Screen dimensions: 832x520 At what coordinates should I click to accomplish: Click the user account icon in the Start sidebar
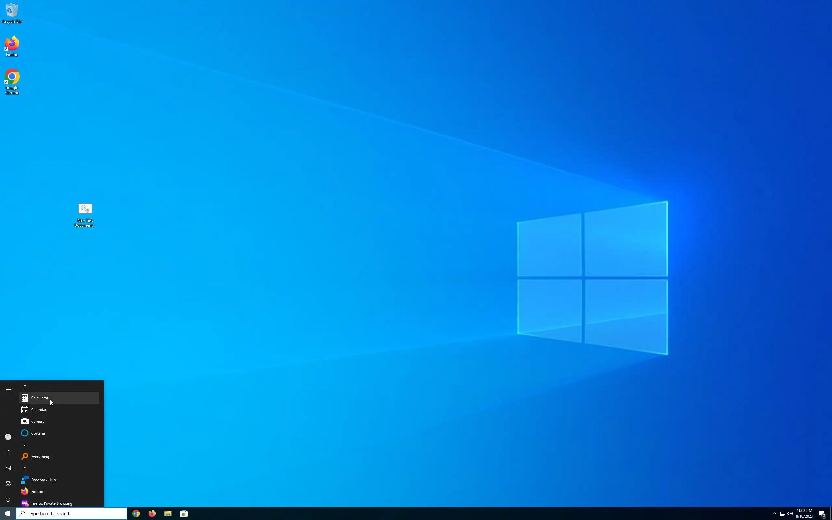pos(8,437)
